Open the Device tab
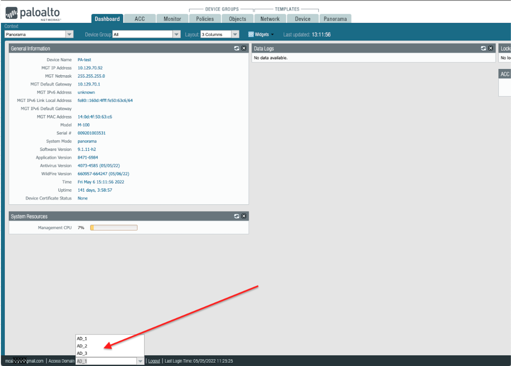This screenshot has height=366, width=511. (303, 19)
